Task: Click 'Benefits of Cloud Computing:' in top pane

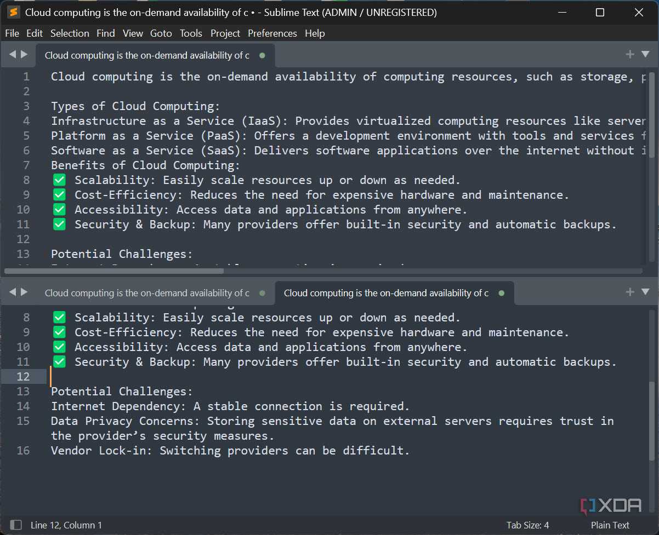Action: [145, 165]
